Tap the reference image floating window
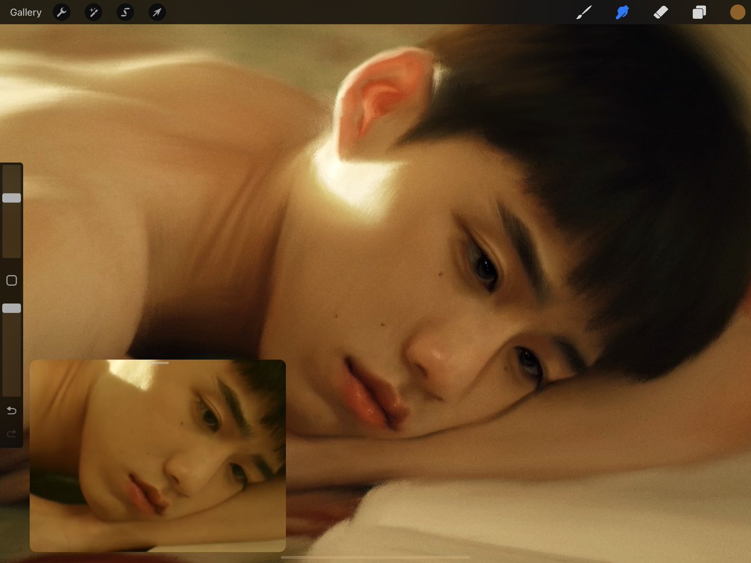This screenshot has width=751, height=563. (x=158, y=456)
